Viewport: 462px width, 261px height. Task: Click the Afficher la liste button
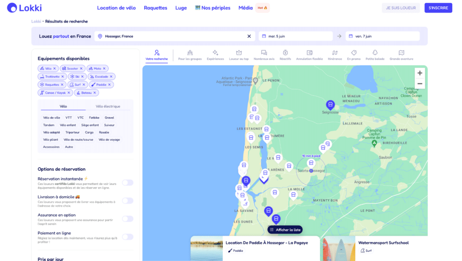click(285, 230)
